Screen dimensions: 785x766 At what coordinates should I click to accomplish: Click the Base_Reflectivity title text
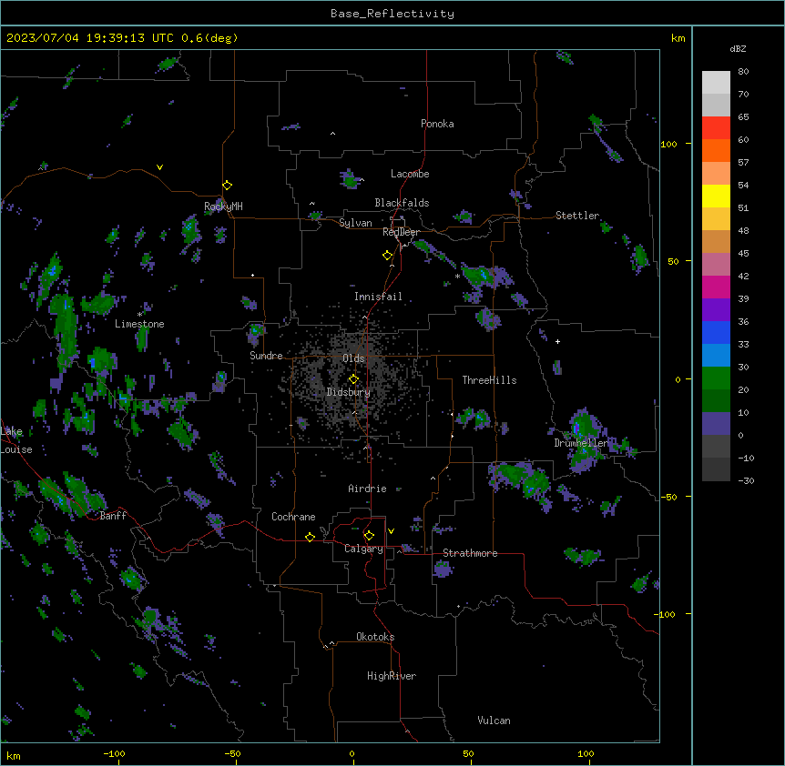[x=392, y=14]
